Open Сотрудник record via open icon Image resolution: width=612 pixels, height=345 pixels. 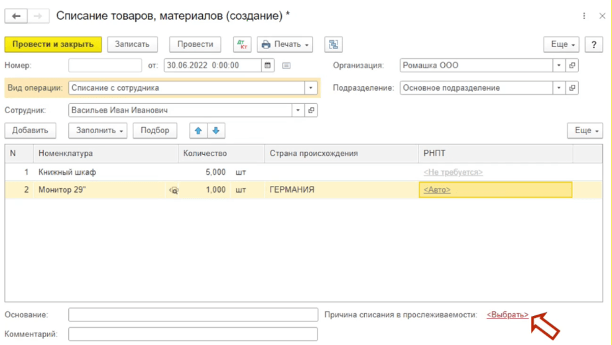(311, 111)
